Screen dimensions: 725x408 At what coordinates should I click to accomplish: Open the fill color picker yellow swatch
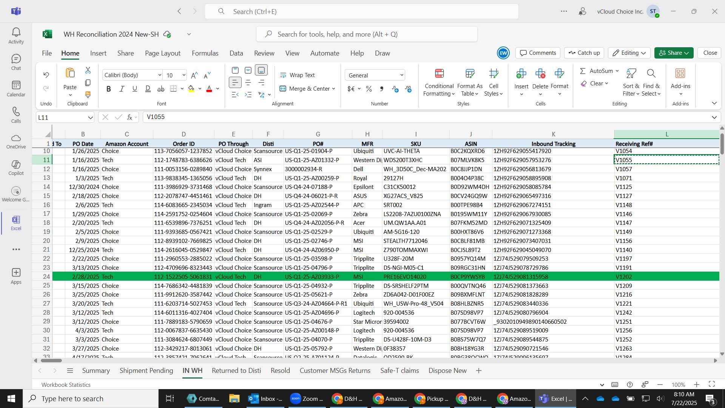(x=191, y=89)
